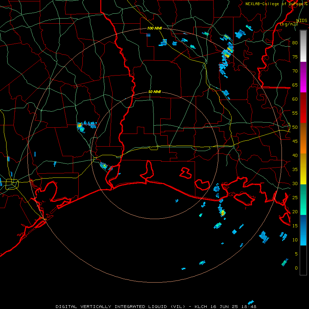Viewport: 309px width, 309px height.
Task: Click the scale value 55
Action: 295,113
